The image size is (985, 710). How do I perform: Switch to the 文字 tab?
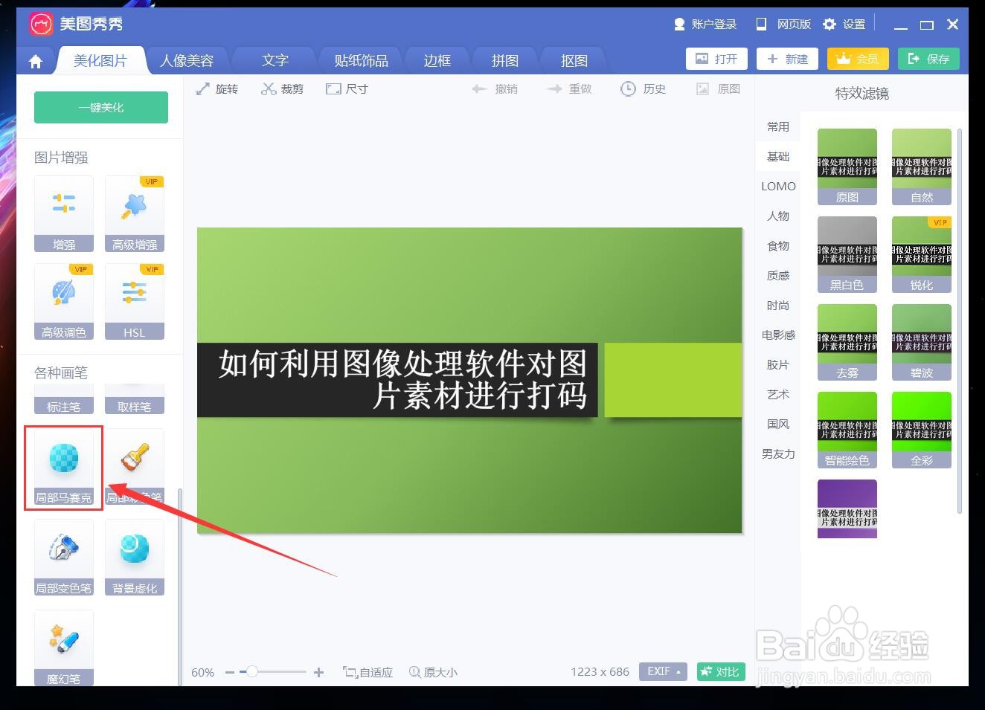pos(275,61)
